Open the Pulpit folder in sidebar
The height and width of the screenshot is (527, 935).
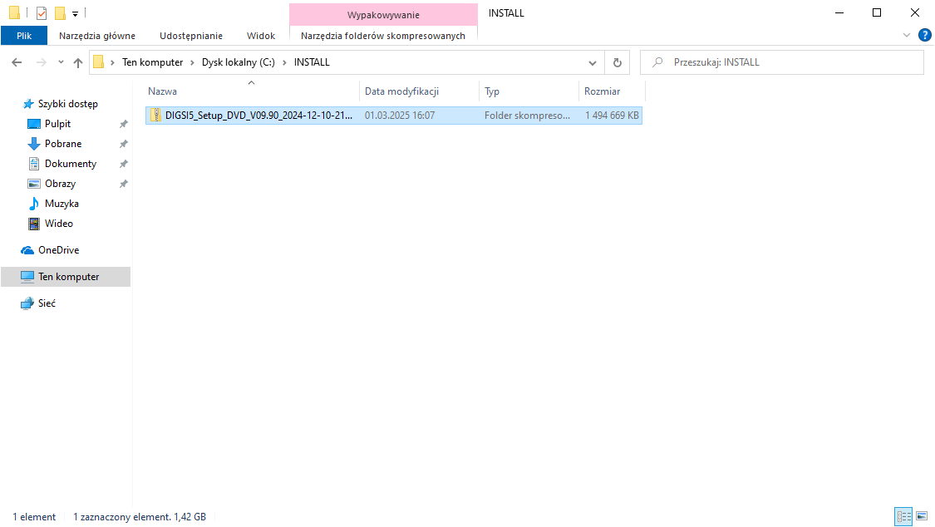click(x=57, y=124)
